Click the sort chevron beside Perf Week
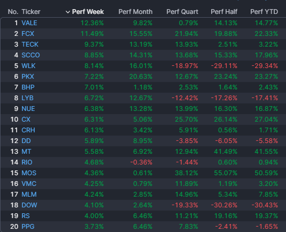 coord(68,12)
